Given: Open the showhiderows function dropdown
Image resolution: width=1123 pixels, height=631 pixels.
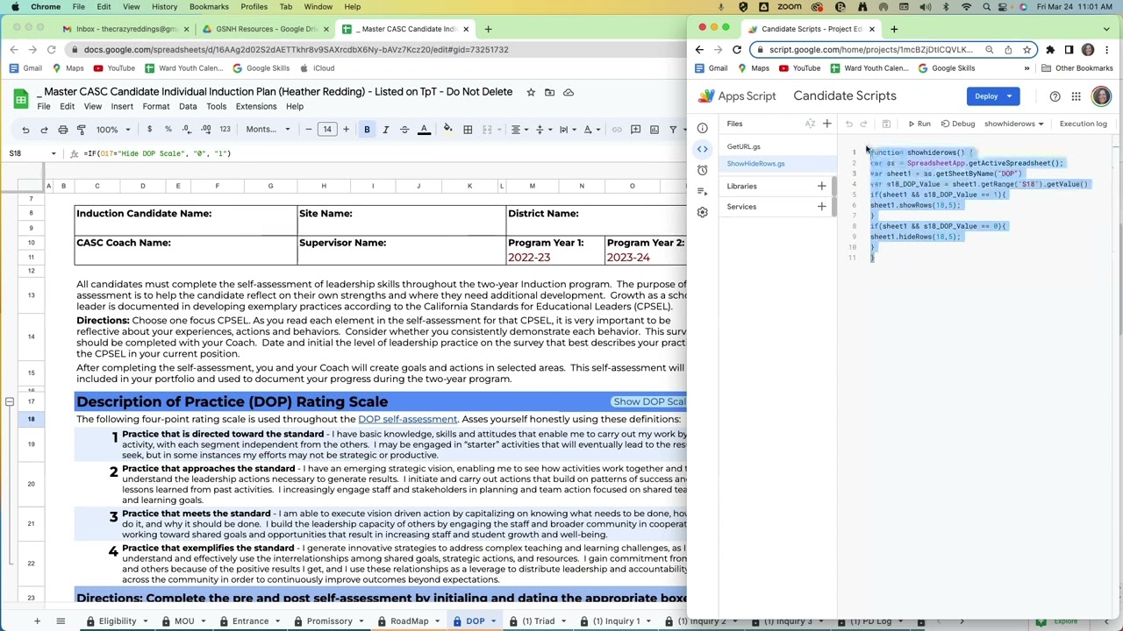Looking at the screenshot, I should point(1014,124).
